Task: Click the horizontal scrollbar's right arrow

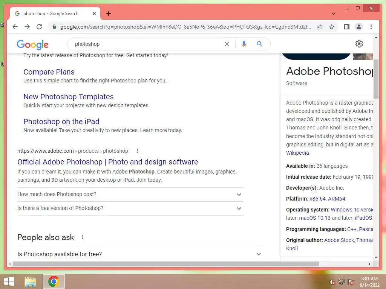Action: [369, 264]
